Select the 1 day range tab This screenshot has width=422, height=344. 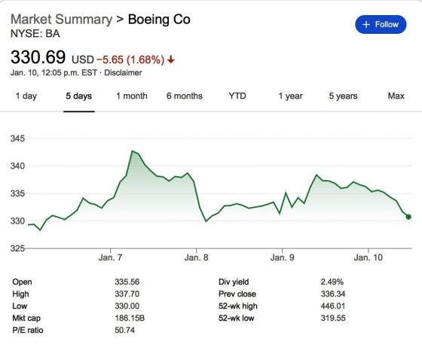tap(26, 96)
